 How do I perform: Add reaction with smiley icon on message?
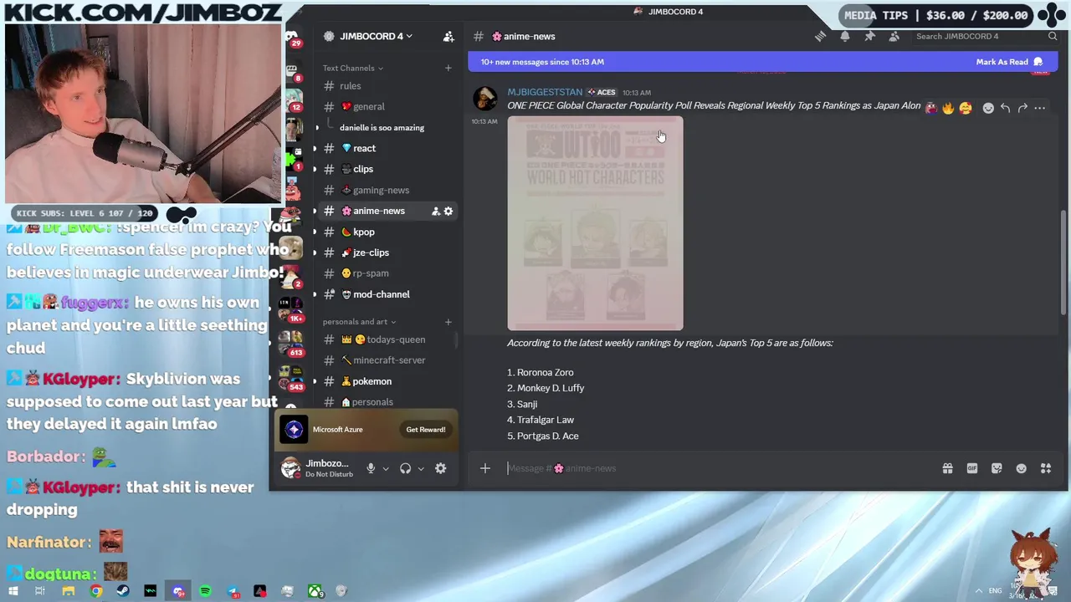(x=988, y=108)
